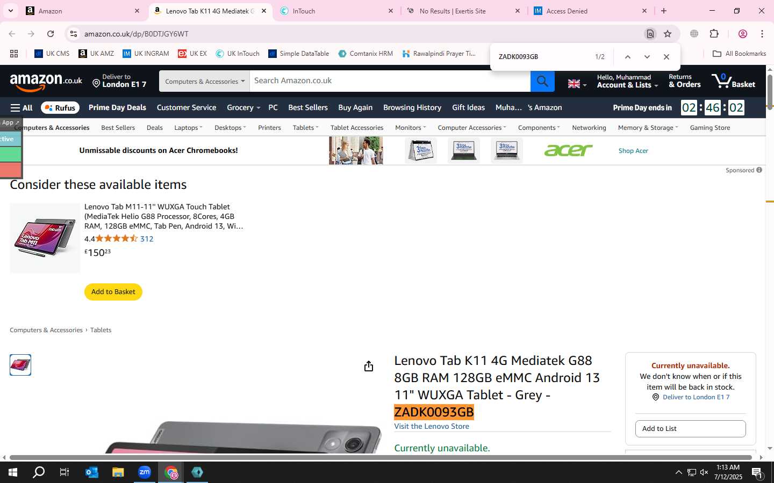Open the All hamburger menu
774x483 pixels.
pos(21,108)
